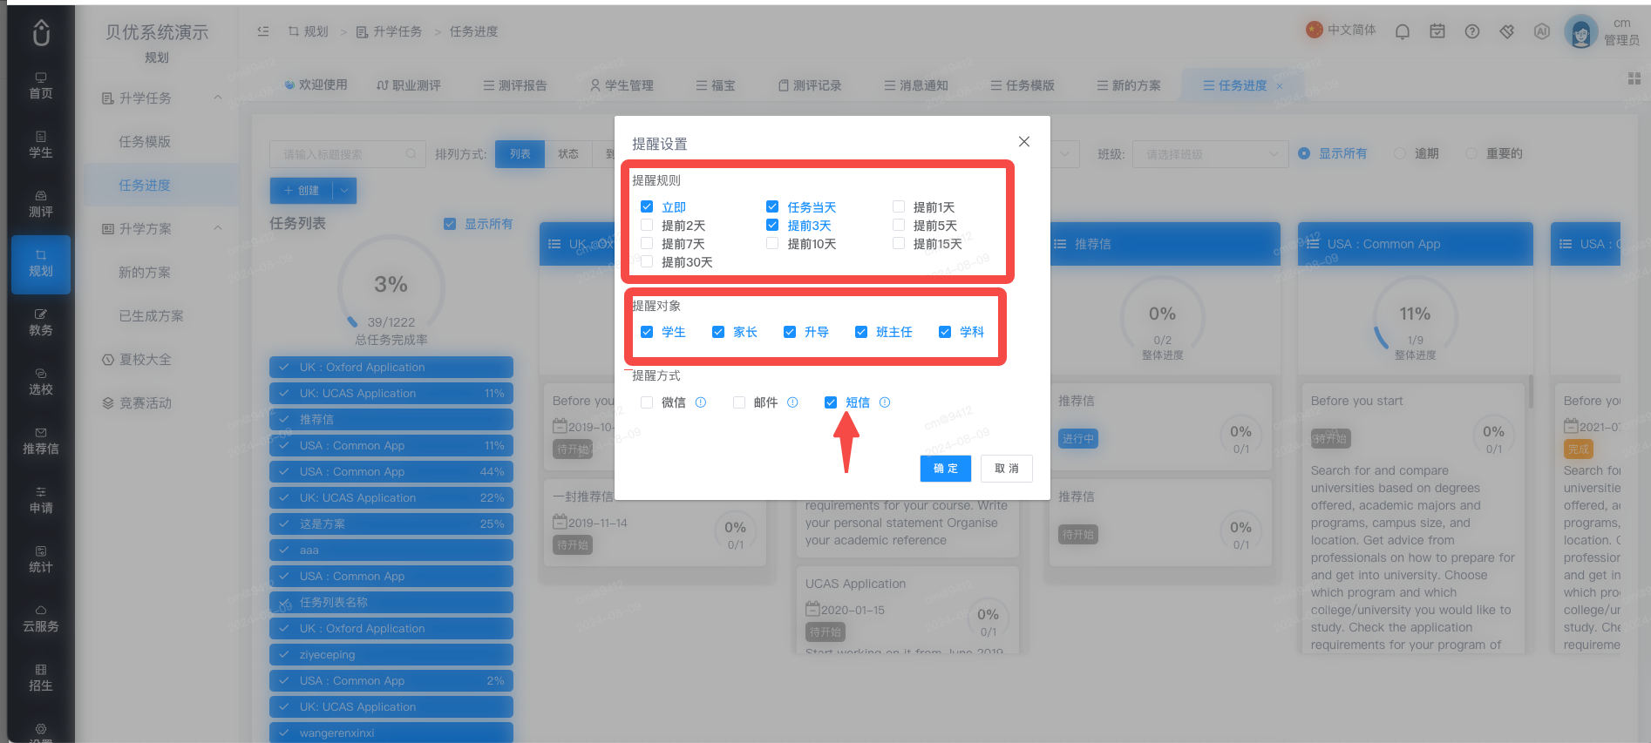Enable the 邮件 reminder method
The width and height of the screenshot is (1651, 743).
[x=739, y=402]
